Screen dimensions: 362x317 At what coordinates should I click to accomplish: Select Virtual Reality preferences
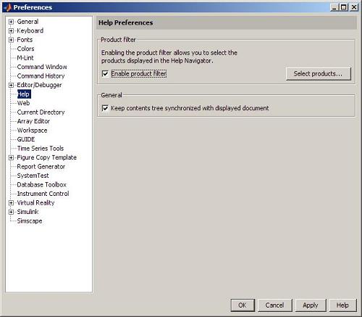[35, 203]
